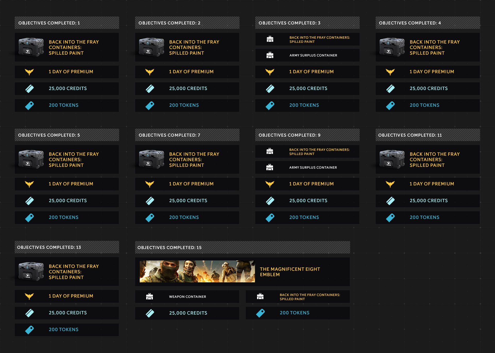Click the premium wings icon under Objectives Completed: 13

pyautogui.click(x=29, y=296)
